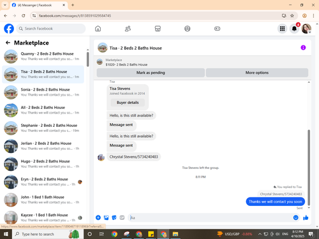Open the Kaycee 1 Bed conversation

click(x=43, y=217)
